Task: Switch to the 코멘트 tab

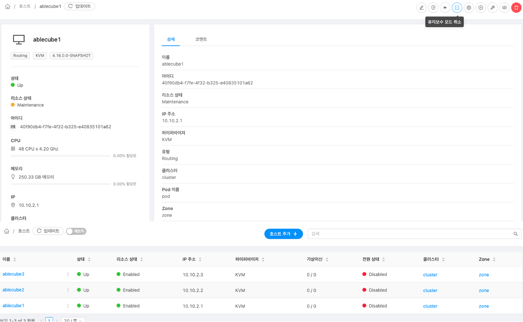Action: 201,39
